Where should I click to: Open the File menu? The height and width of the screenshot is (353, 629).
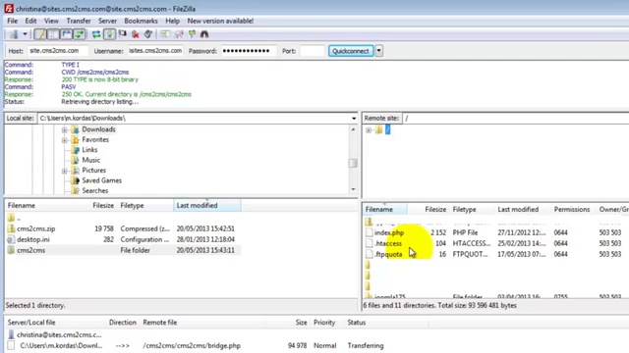pyautogui.click(x=12, y=21)
